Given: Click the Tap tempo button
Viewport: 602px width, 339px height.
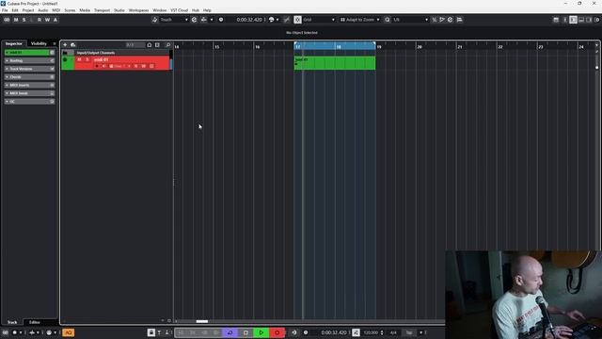Looking at the screenshot, I should click(409, 332).
